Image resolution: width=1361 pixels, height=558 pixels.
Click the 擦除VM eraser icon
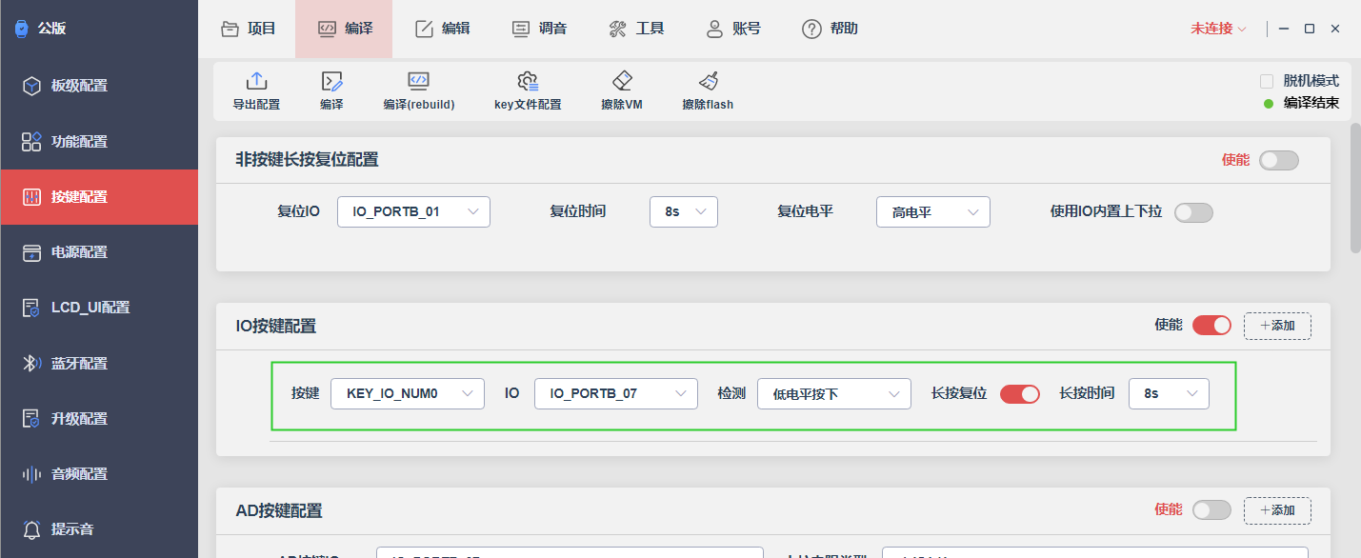(x=622, y=81)
